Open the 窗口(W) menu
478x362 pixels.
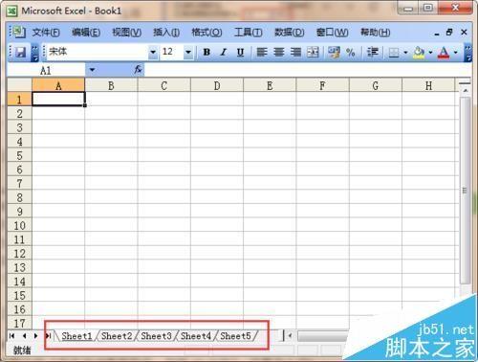332,33
